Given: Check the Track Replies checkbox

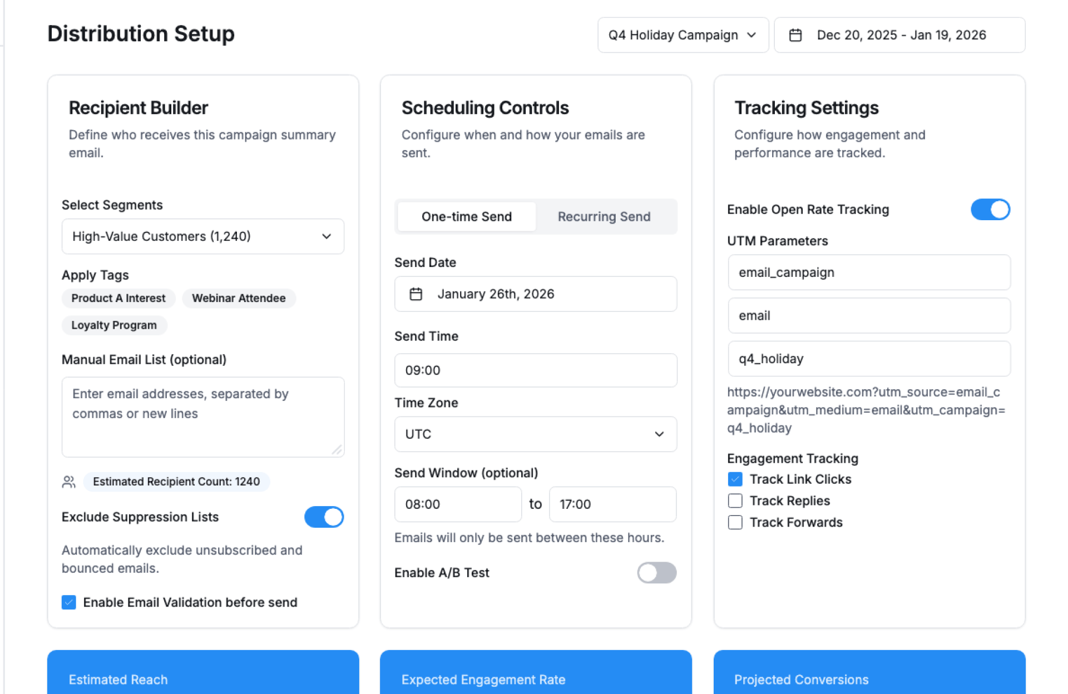Looking at the screenshot, I should tap(735, 500).
